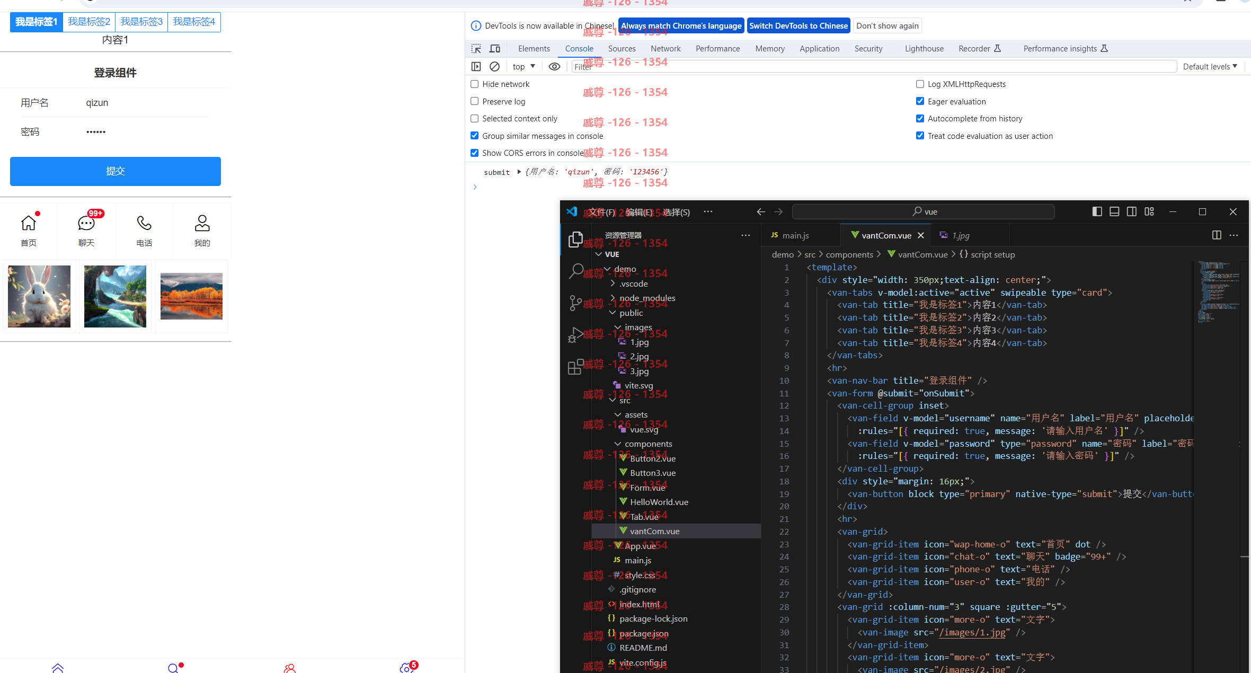
Task: Create a live expression via the eye icon
Action: click(x=554, y=66)
